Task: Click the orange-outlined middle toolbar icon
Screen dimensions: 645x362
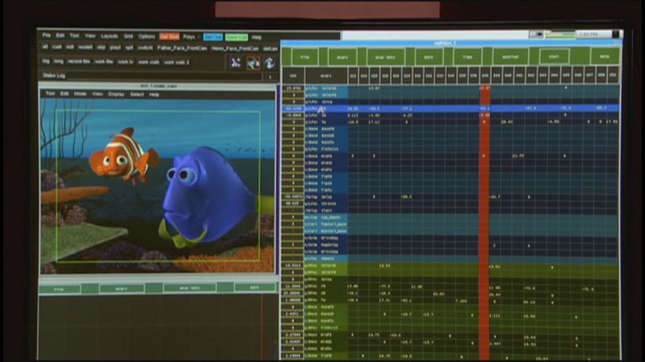Action: (252, 63)
